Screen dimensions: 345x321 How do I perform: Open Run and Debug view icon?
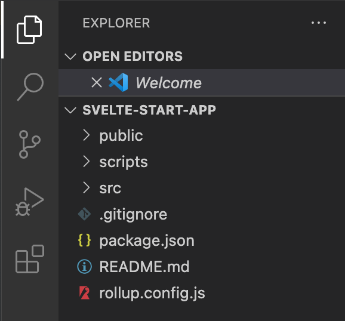(x=29, y=202)
